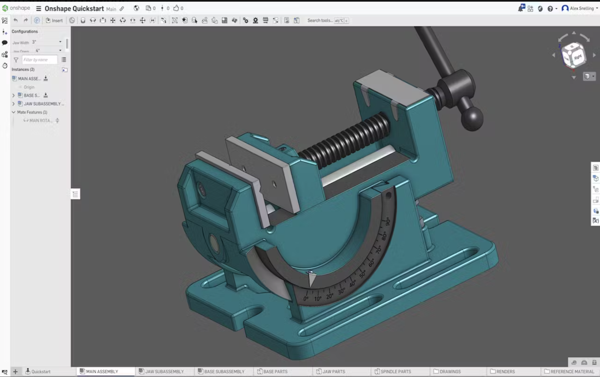Click the add folder icon next to Instances
Viewport: 600px width, 377px height.
[64, 70]
